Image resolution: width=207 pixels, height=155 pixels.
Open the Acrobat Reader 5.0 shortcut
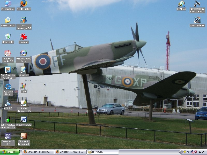(x=8, y=53)
